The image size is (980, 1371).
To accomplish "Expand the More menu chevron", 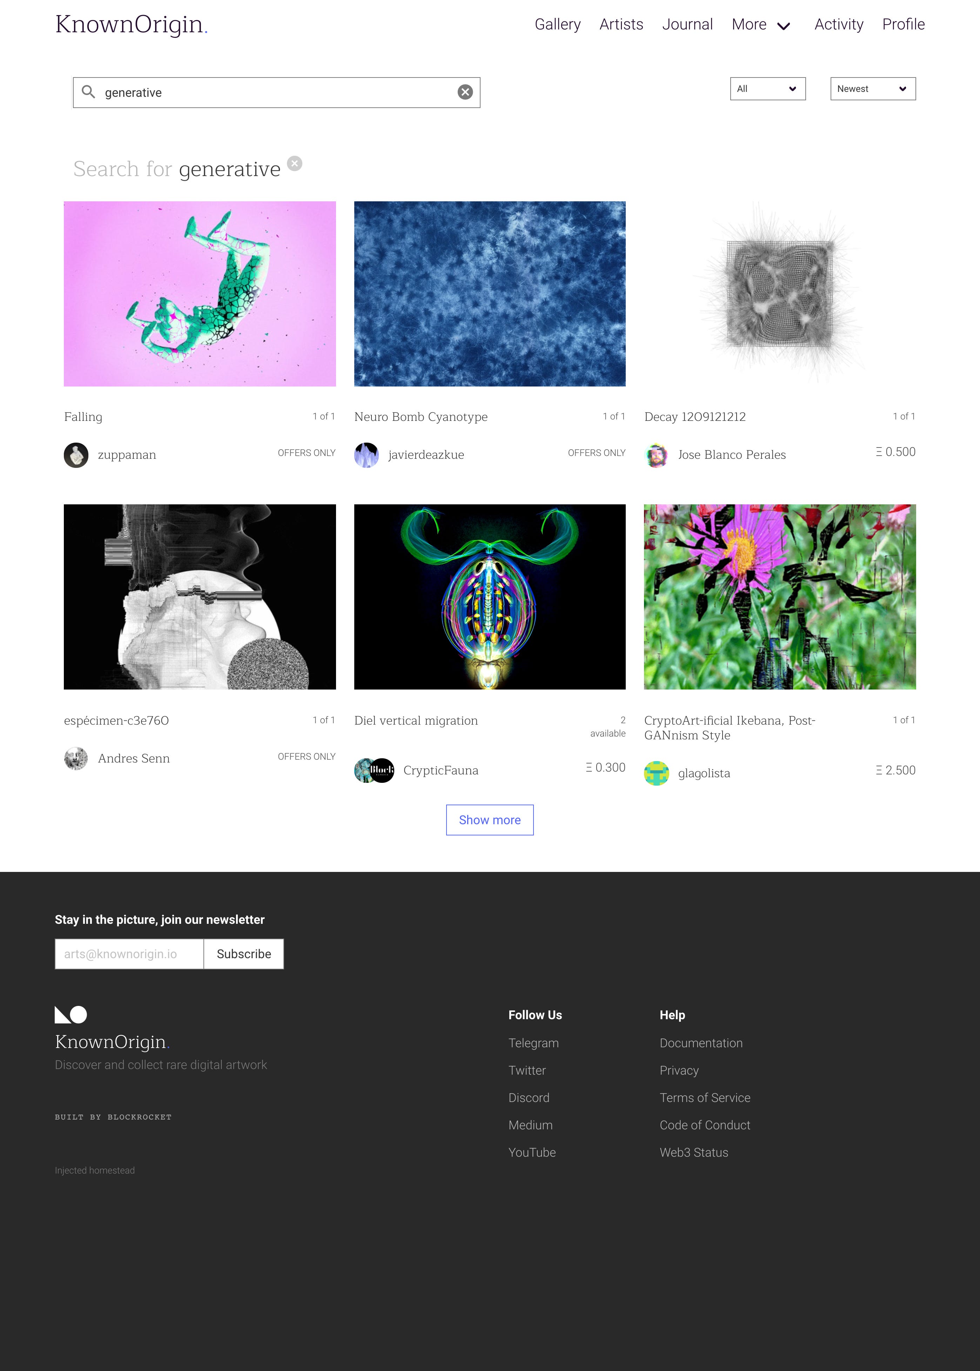I will click(783, 26).
